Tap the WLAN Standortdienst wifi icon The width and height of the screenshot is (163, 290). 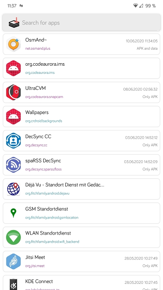pos(13,237)
